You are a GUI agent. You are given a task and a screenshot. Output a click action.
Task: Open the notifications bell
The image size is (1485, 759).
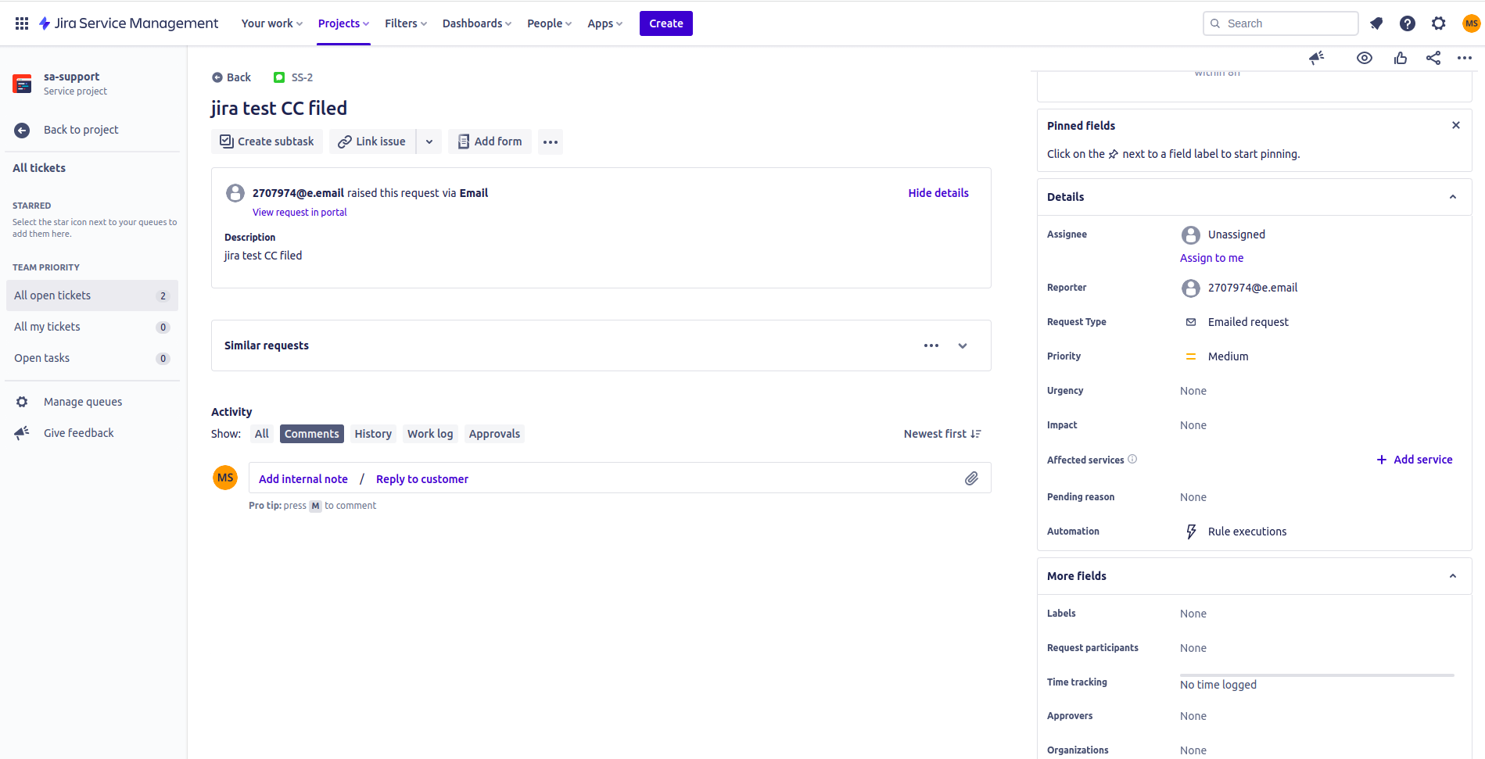[x=1376, y=23]
